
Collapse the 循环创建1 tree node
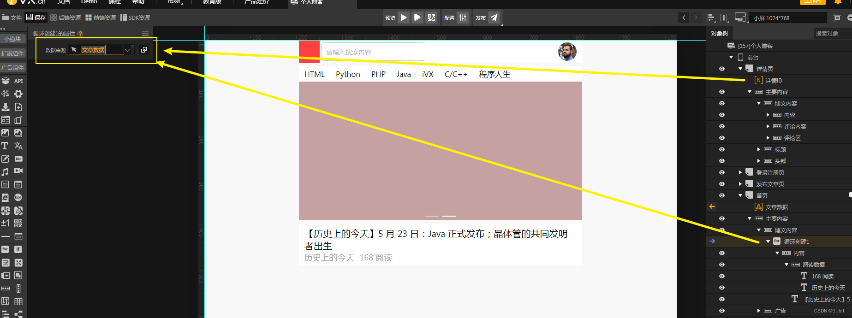pos(768,241)
